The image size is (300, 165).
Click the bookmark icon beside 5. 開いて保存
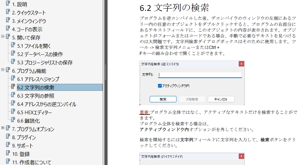[x=8, y=36]
